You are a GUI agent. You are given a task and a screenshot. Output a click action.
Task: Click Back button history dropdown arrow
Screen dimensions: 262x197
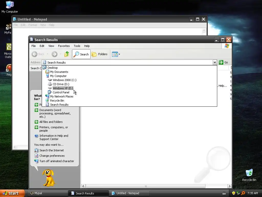click(x=47, y=54)
